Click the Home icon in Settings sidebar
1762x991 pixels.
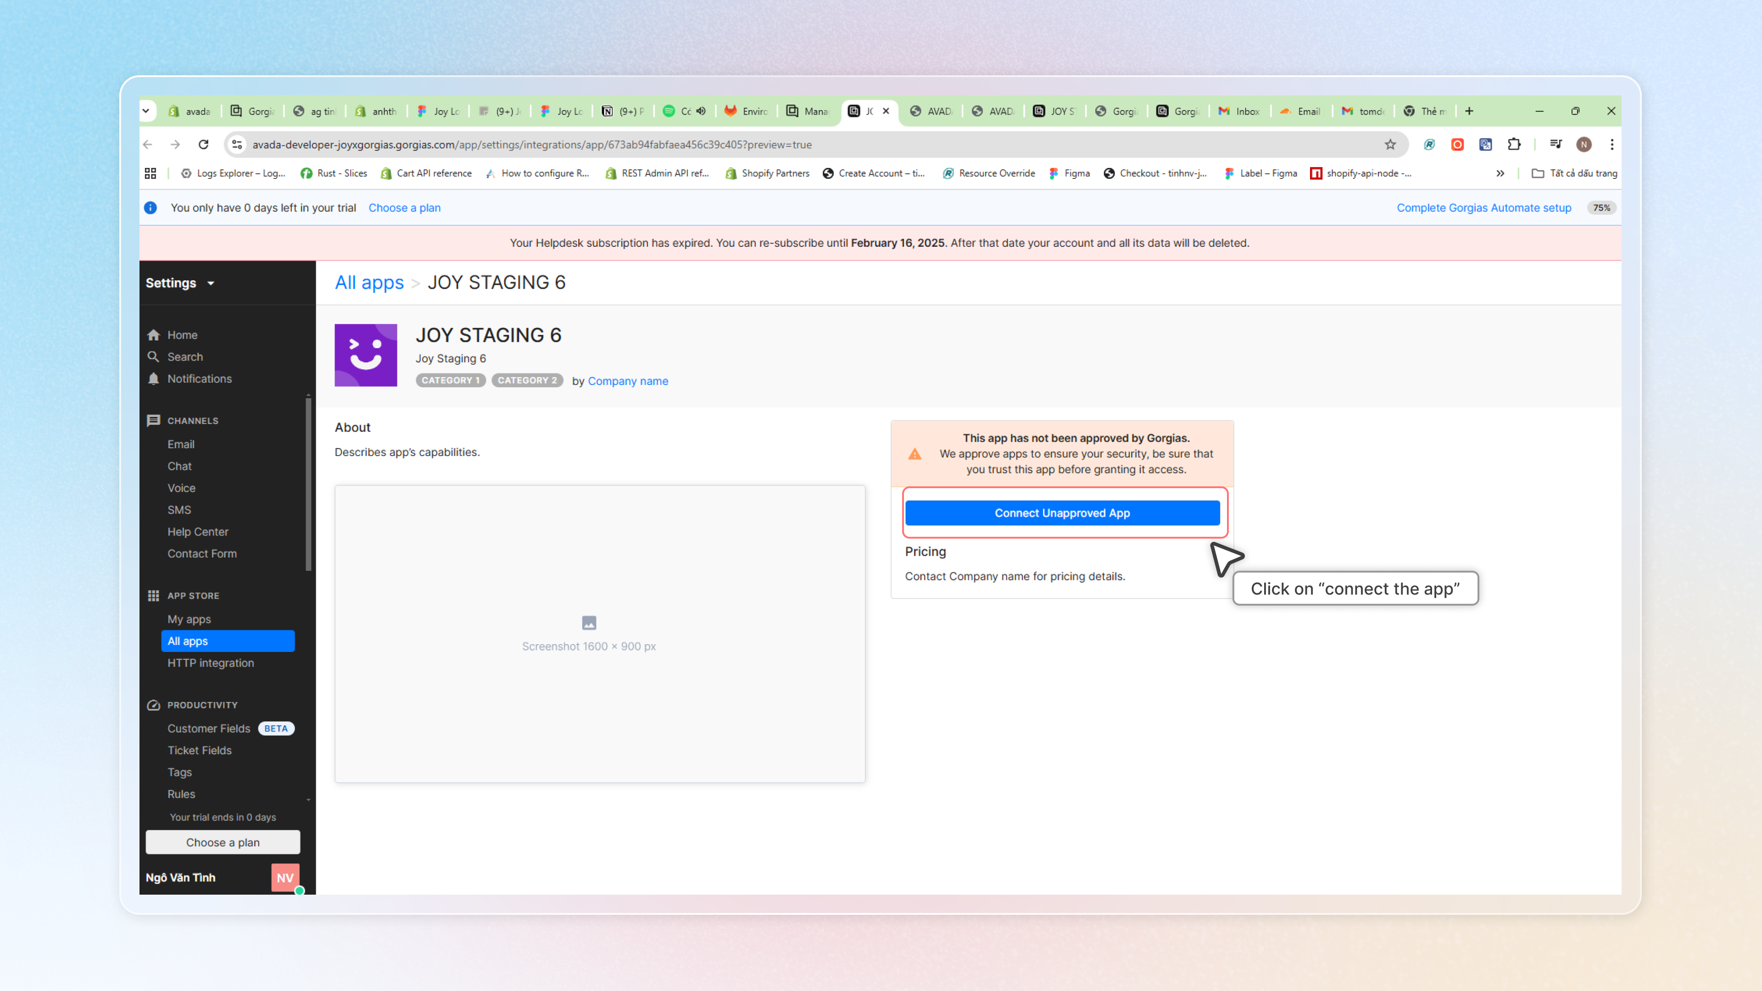[x=153, y=334]
